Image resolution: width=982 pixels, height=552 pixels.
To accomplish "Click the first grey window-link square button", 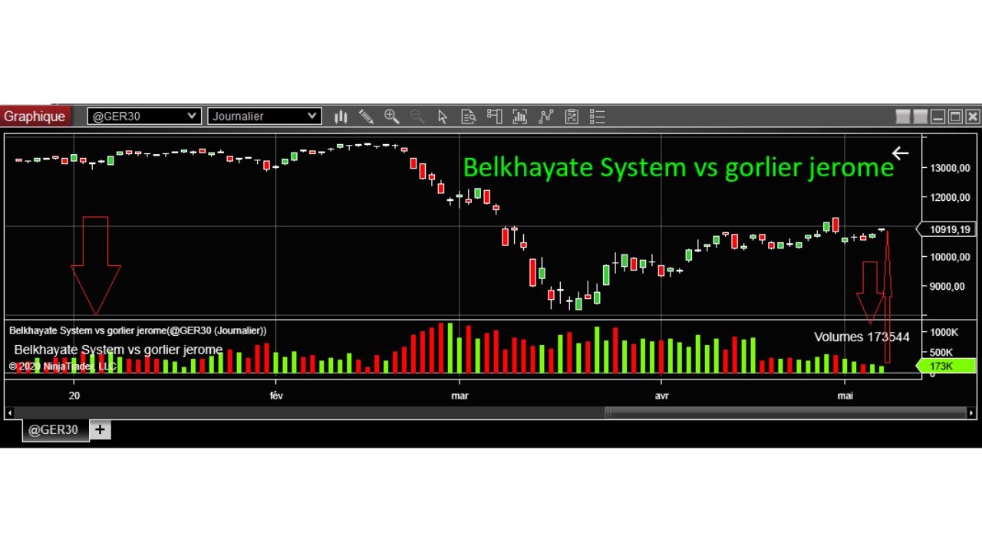I will (903, 117).
